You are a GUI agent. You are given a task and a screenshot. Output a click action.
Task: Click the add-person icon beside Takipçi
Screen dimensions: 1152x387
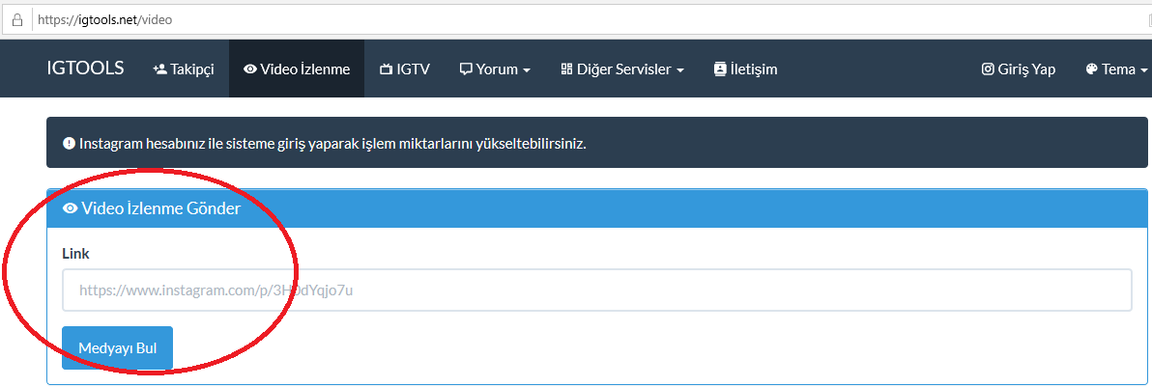tap(159, 69)
